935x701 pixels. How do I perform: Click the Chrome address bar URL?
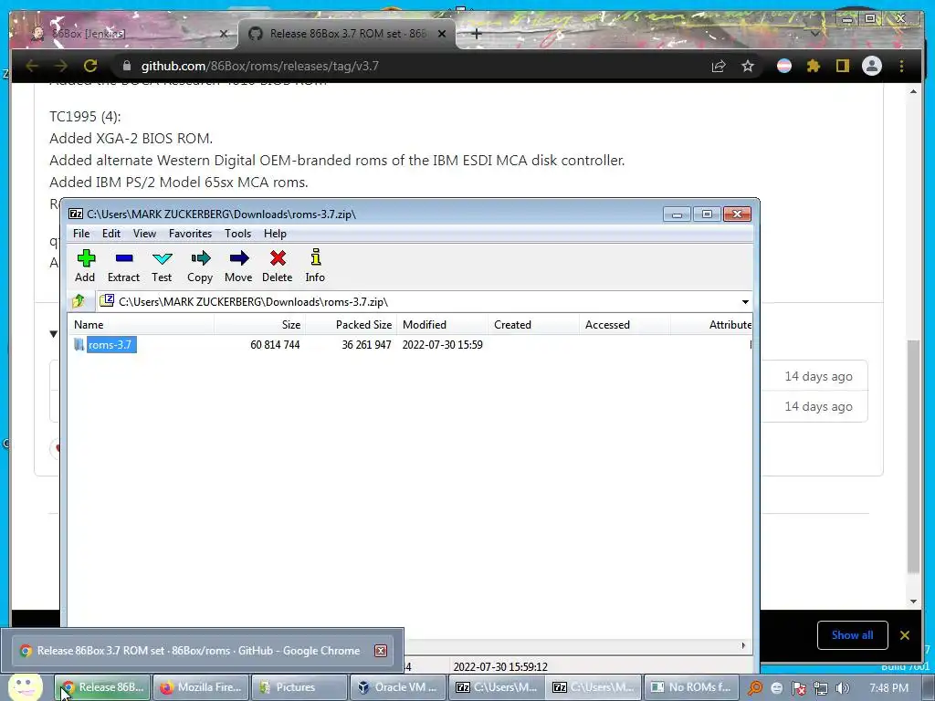[x=260, y=66]
